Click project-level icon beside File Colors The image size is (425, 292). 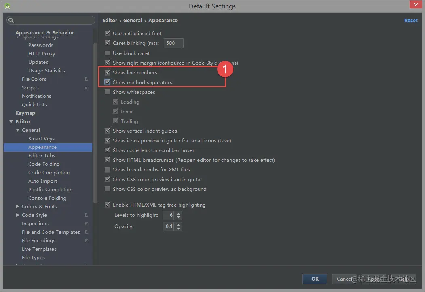click(86, 79)
